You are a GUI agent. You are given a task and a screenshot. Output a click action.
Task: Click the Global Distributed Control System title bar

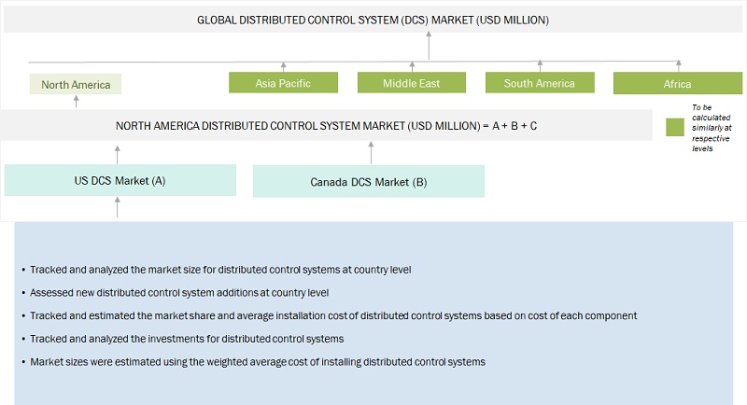(373, 20)
